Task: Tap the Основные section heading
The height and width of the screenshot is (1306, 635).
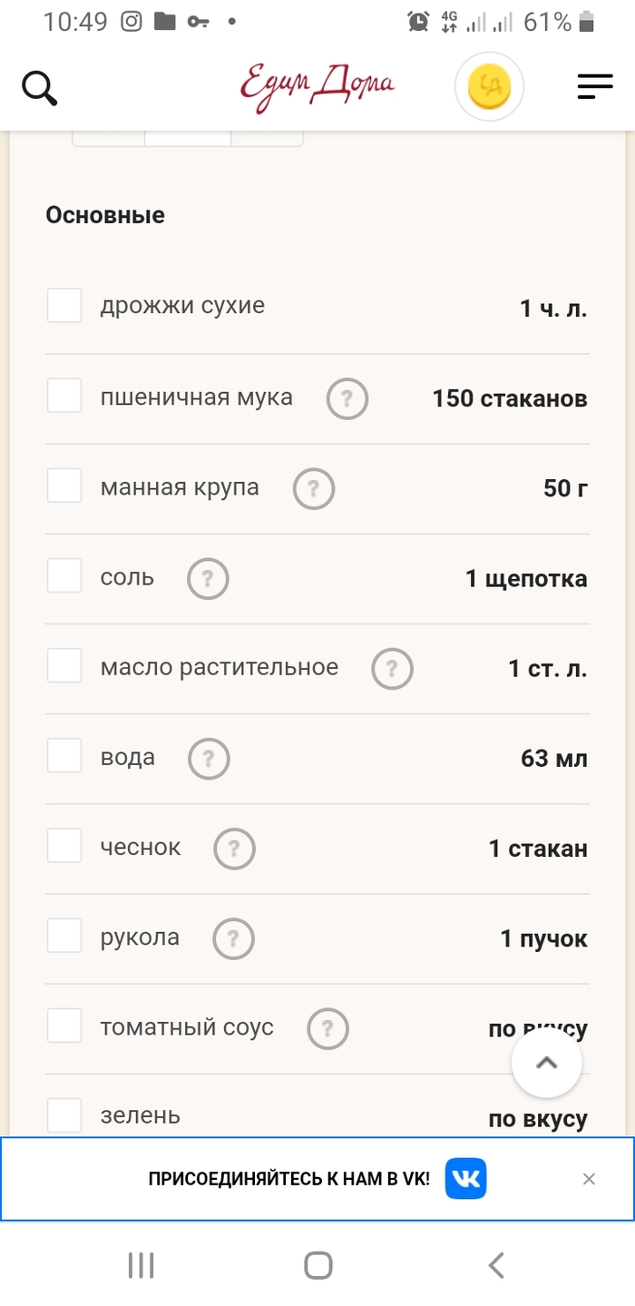Action: coord(106,215)
